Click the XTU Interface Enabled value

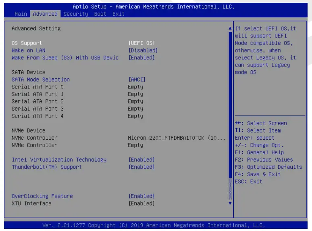click(141, 203)
